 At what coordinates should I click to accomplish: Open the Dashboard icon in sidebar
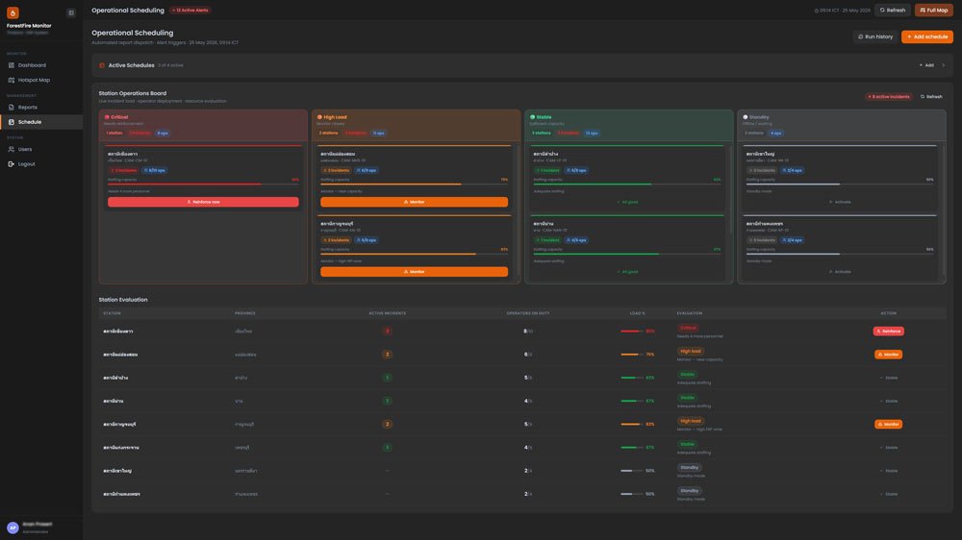(x=11, y=65)
